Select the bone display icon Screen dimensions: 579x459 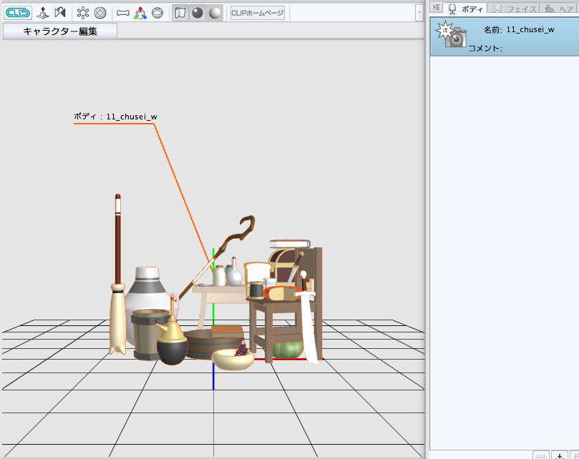(x=123, y=12)
